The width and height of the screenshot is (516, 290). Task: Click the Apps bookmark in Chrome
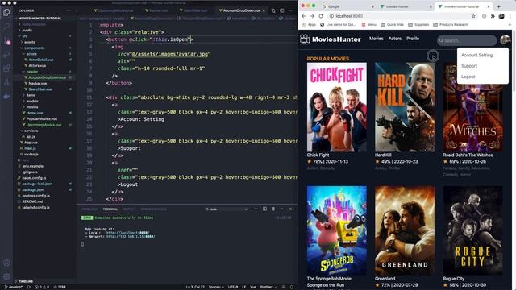pos(309,25)
